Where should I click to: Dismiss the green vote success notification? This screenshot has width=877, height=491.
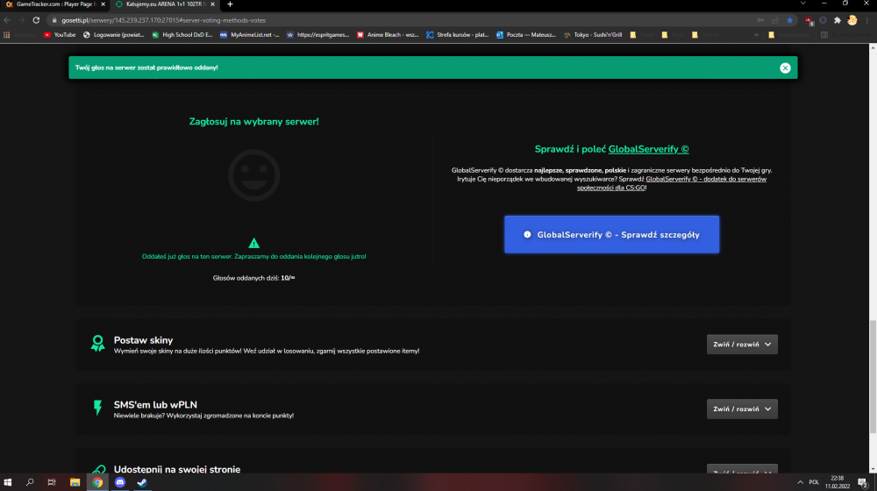click(x=785, y=68)
